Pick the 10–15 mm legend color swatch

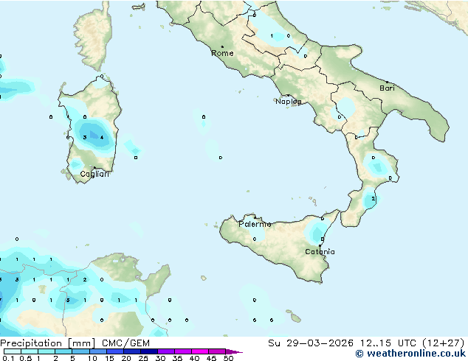click(97, 351)
